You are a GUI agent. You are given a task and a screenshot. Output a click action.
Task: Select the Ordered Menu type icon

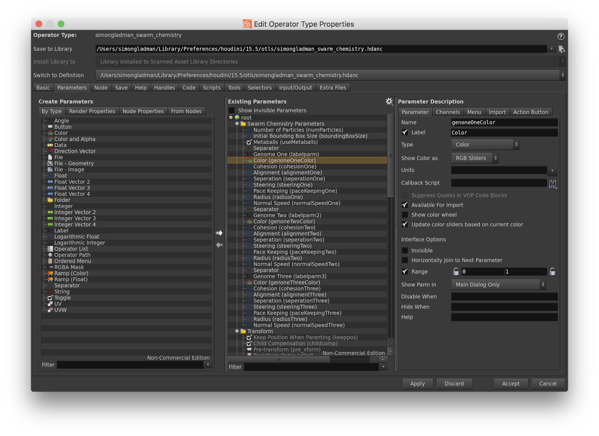click(x=50, y=261)
